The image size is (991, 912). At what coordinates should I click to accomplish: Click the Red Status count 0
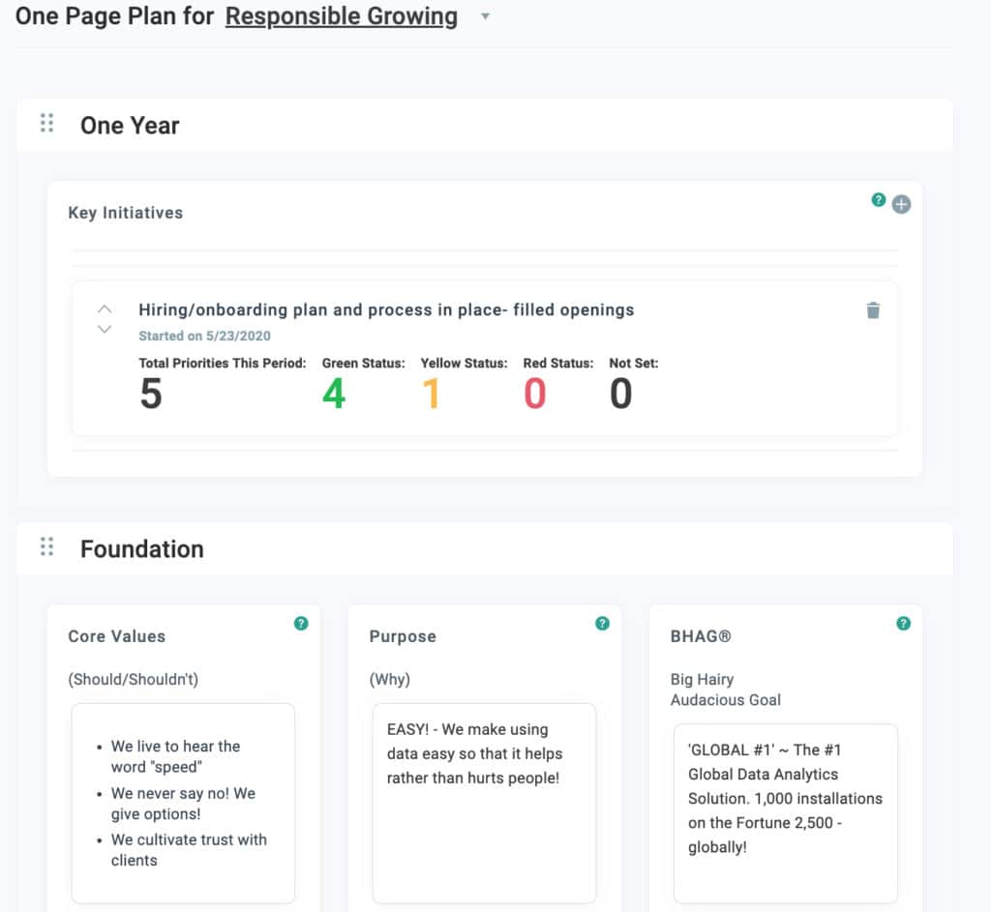(x=534, y=394)
